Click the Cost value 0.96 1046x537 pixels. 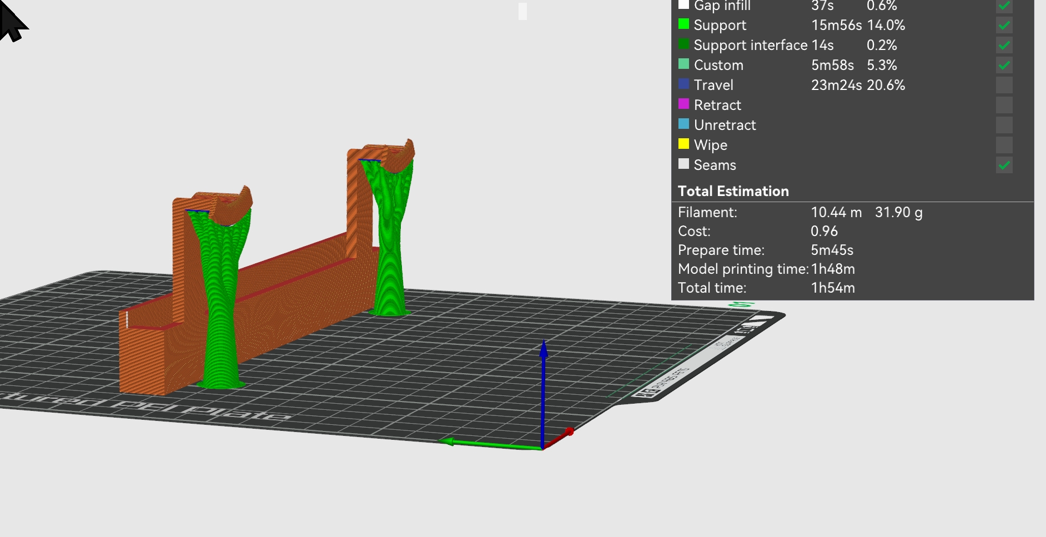pos(824,231)
